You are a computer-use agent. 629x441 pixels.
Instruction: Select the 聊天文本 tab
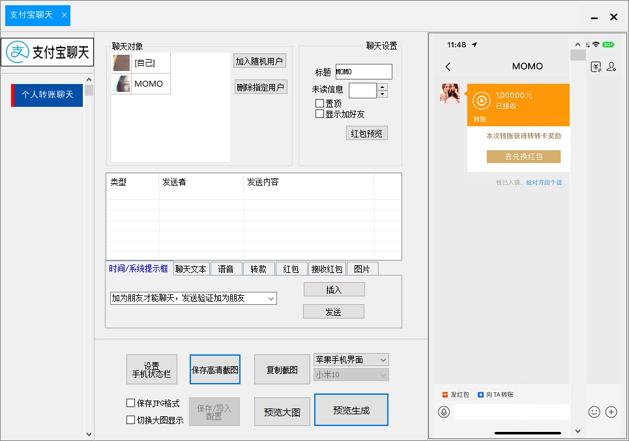pyautogui.click(x=190, y=268)
